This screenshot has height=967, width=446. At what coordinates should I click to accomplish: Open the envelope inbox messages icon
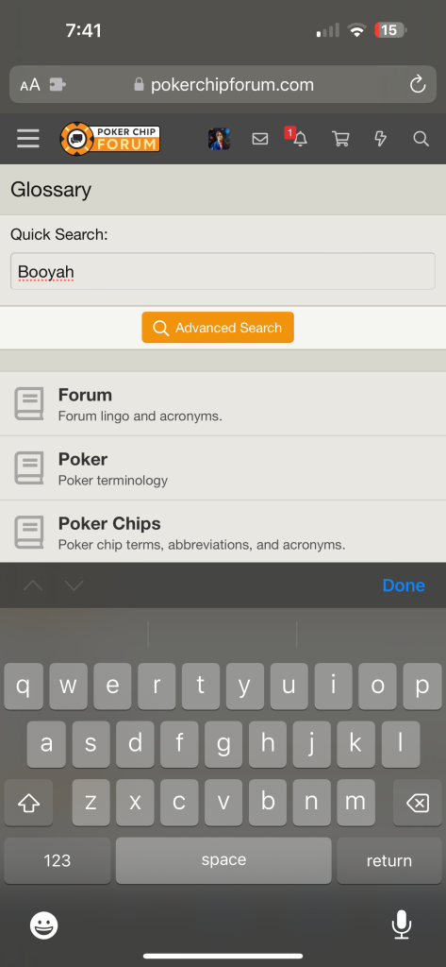tap(260, 140)
